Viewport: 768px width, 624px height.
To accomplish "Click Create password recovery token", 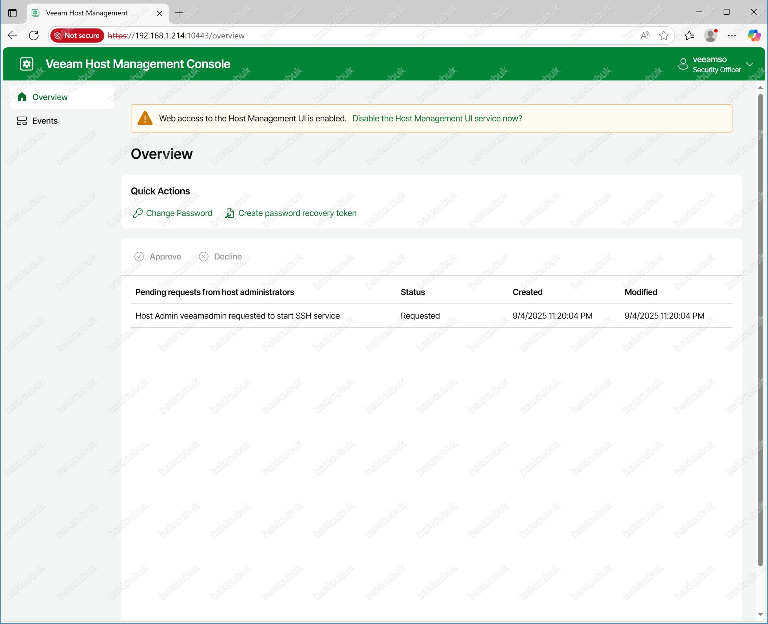I will coord(291,213).
